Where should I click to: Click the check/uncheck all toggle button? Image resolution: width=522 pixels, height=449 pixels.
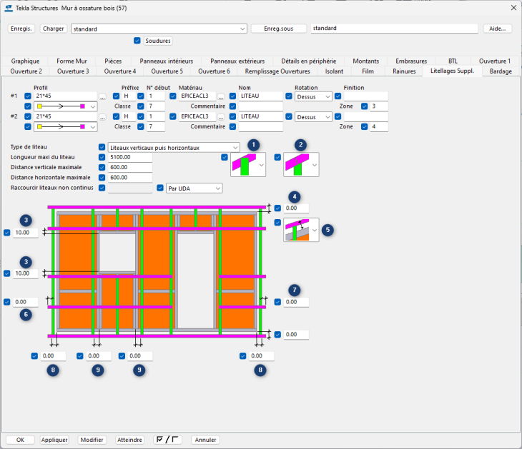(x=168, y=440)
